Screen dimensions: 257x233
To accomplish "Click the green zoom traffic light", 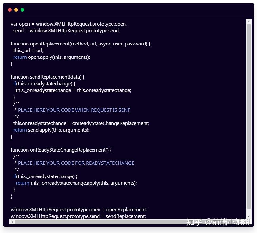I will coord(22,10).
